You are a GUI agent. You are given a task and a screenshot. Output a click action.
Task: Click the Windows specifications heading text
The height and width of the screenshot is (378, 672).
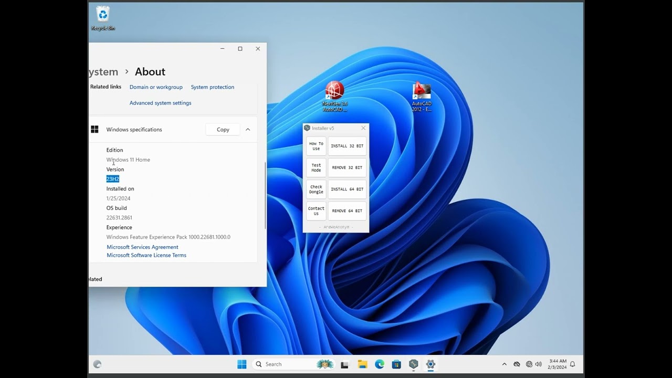pos(134,130)
